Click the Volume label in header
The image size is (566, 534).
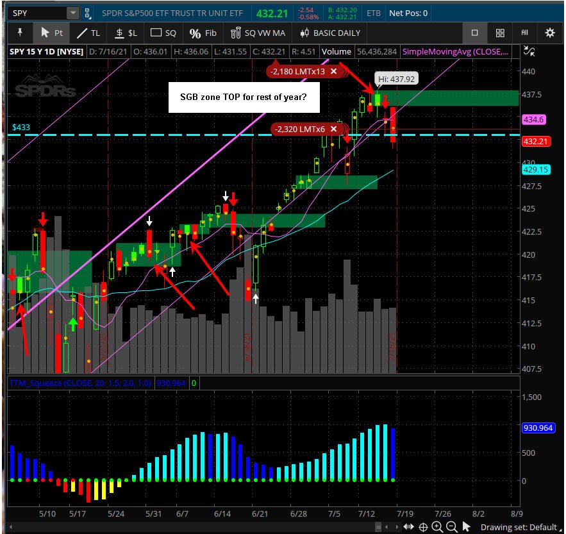tap(336, 52)
